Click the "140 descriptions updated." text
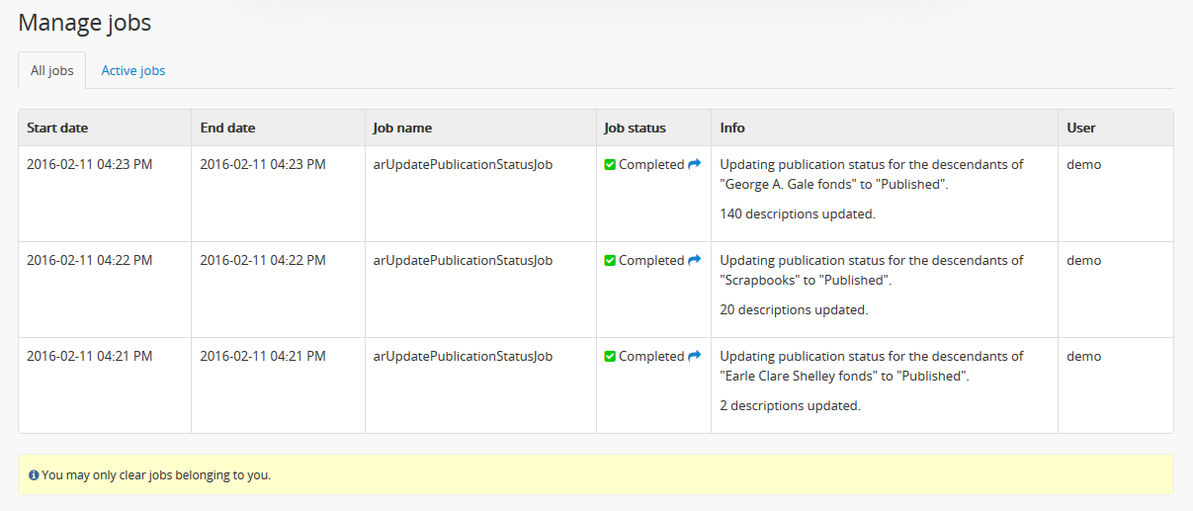 [797, 213]
